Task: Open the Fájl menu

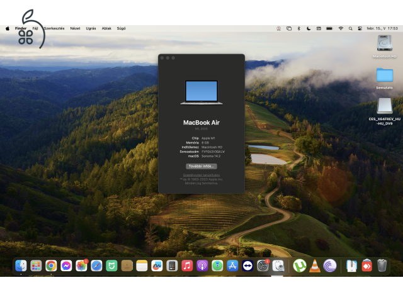Action: (35, 28)
